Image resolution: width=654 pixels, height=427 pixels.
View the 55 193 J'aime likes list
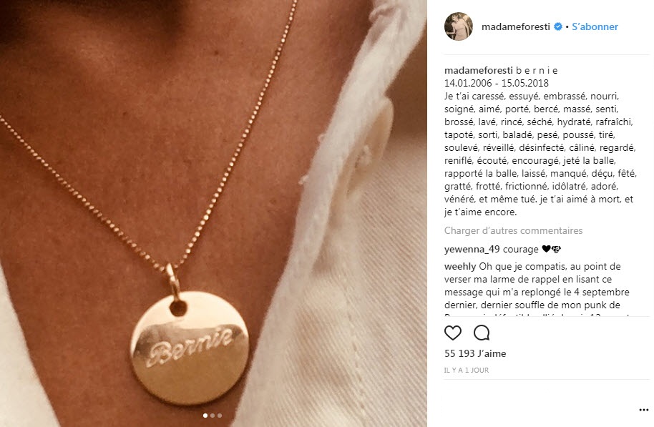(475, 353)
